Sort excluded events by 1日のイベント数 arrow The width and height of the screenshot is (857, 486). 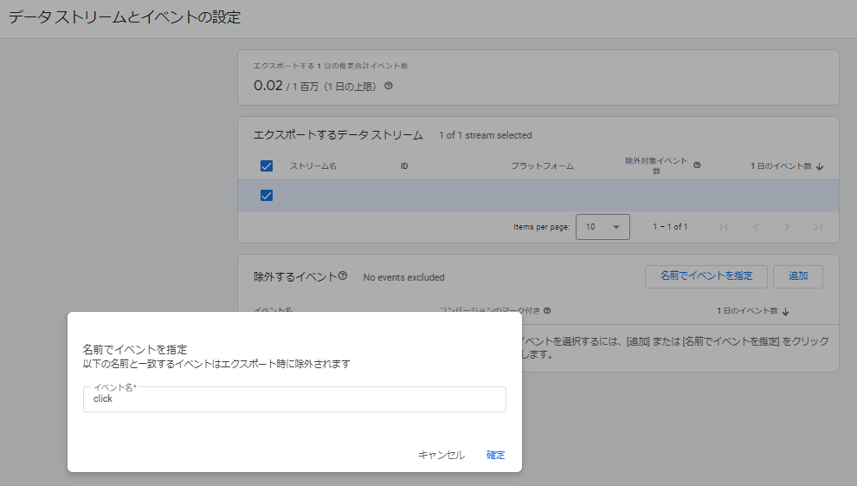pyautogui.click(x=786, y=311)
